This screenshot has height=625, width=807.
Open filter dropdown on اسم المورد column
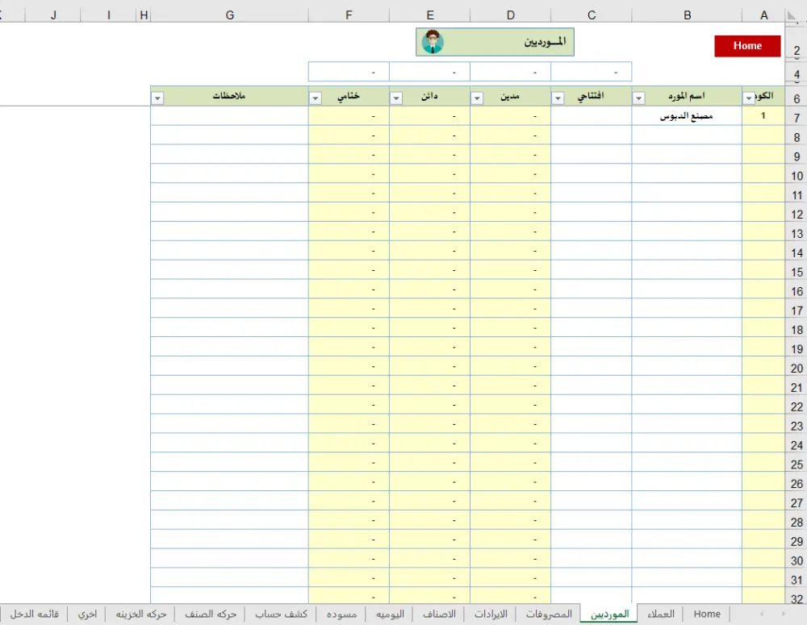638,96
